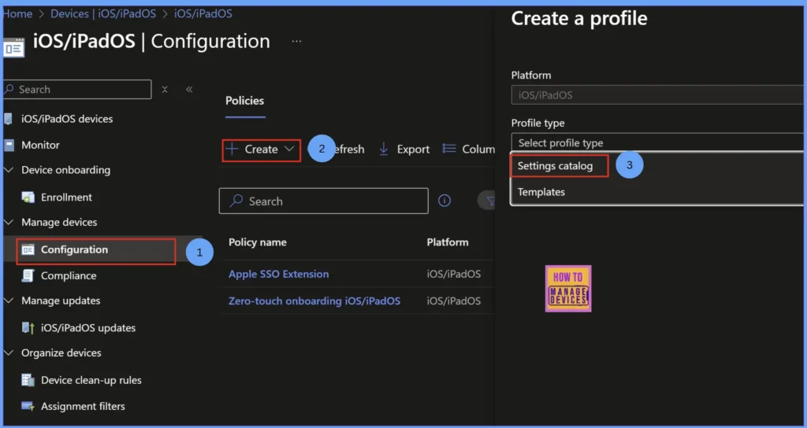Image resolution: width=807 pixels, height=428 pixels.
Task: Open the more options ellipsis
Action: [x=296, y=41]
